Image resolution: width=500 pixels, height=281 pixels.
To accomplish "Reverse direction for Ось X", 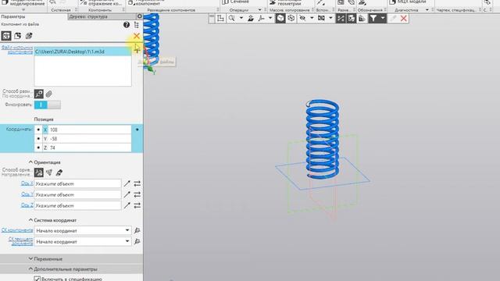I will pos(137,183).
